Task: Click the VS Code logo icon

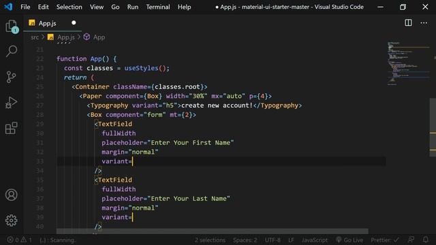Action: pos(8,7)
